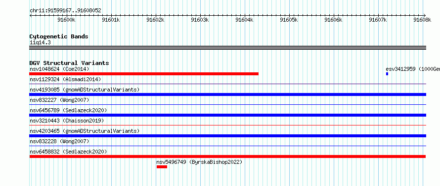This screenshot has width=440, height=186.
Task: Click the nsv4203465 (gnomADStructuralVariants) label
Action: tap(85, 131)
